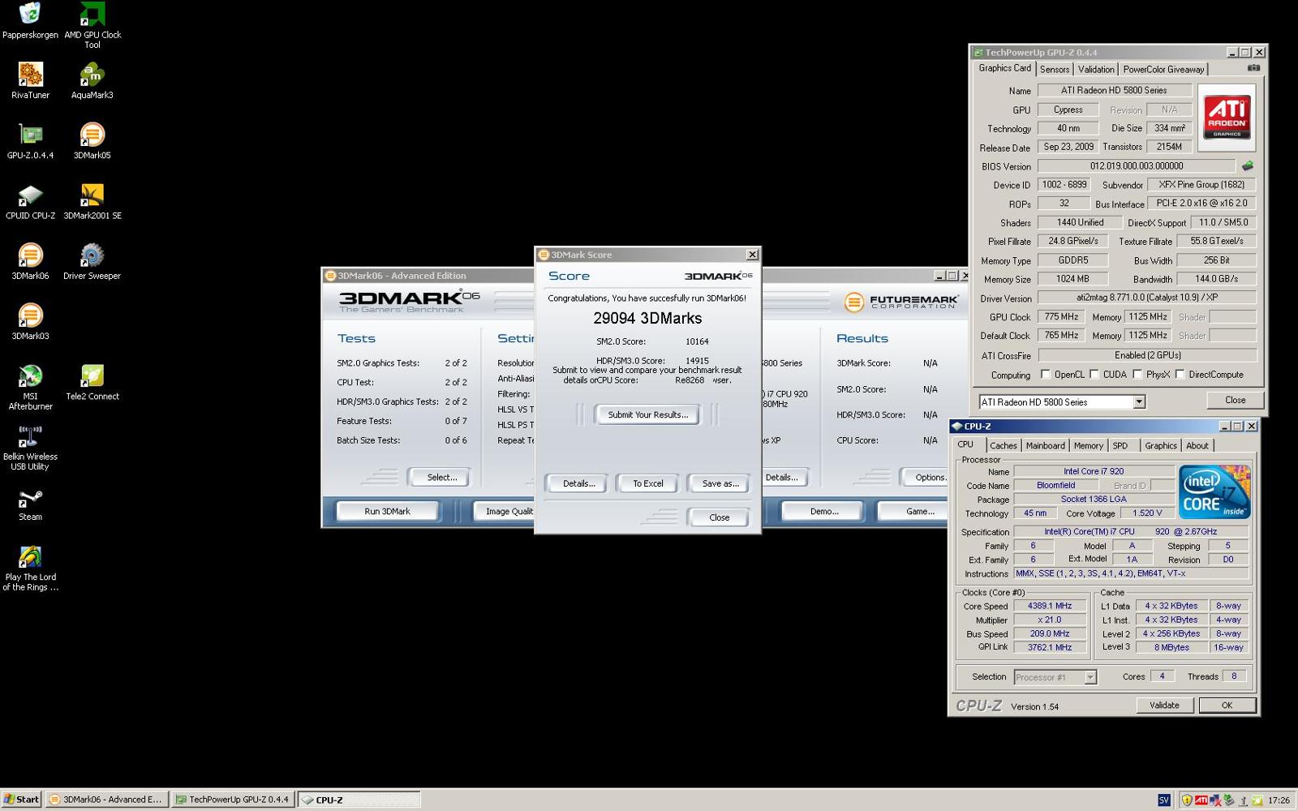Open GPU-Z.0.4.4 desktop icon
The image size is (1298, 811).
(30, 141)
